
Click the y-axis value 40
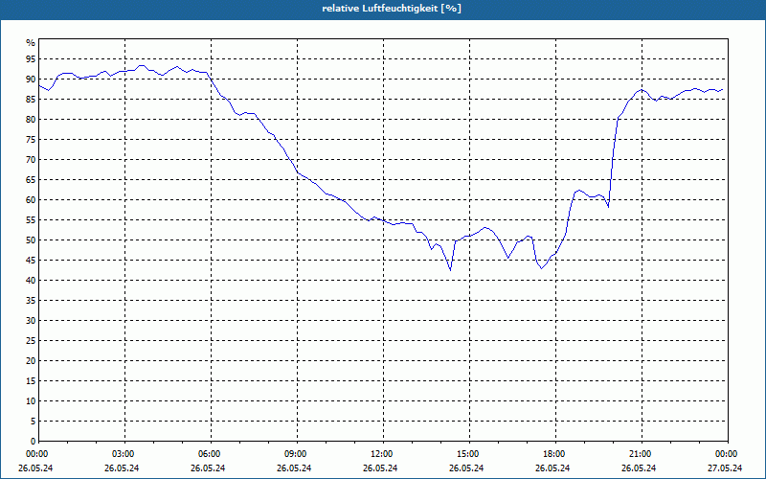31,280
